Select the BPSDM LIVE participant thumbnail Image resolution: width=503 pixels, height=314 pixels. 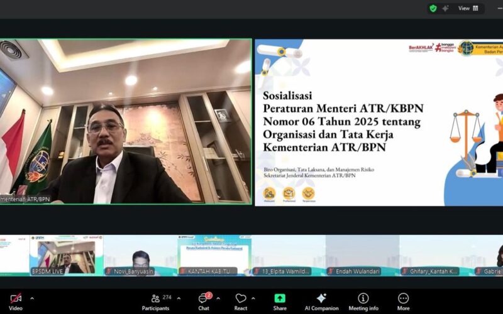pyautogui.click(x=67, y=255)
